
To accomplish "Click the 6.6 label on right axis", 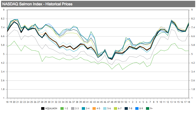I will pyautogui.click(x=193, y=37).
